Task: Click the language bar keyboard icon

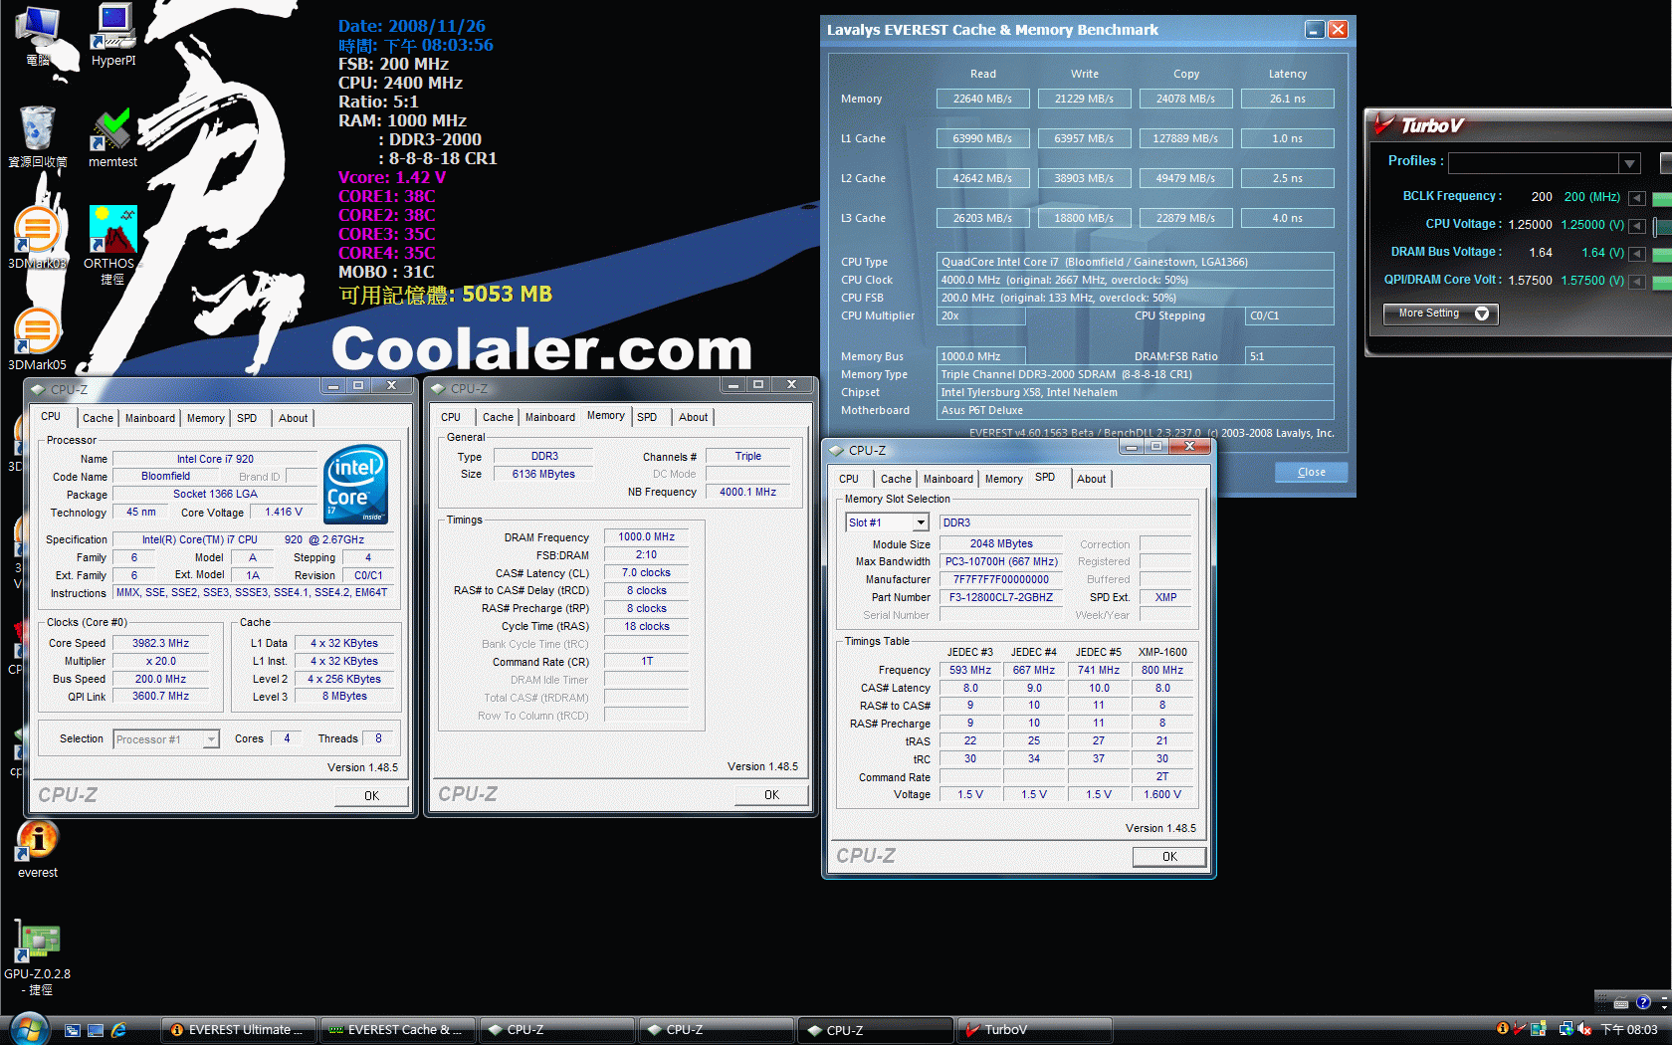Action: [x=1621, y=1003]
